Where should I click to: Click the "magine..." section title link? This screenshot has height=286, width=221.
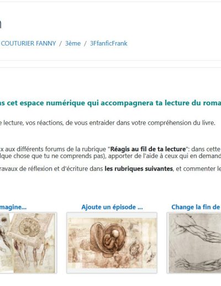[13, 207]
